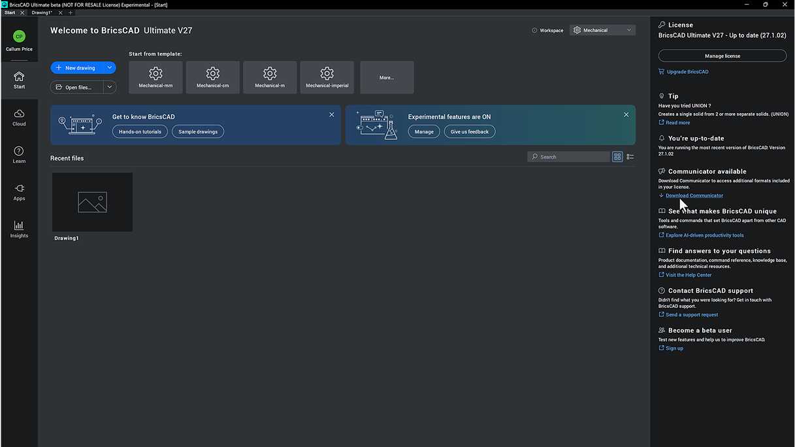This screenshot has width=795, height=447.
Task: Switch recent files to grid view
Action: pos(617,157)
